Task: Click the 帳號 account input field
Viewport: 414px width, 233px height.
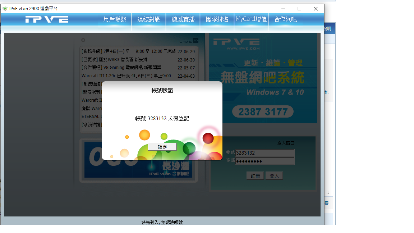Action: click(x=265, y=153)
